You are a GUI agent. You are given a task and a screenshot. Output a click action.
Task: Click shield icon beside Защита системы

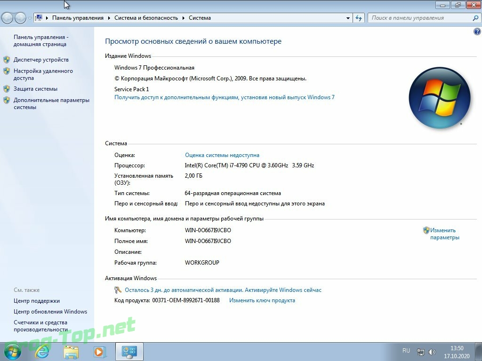point(7,89)
